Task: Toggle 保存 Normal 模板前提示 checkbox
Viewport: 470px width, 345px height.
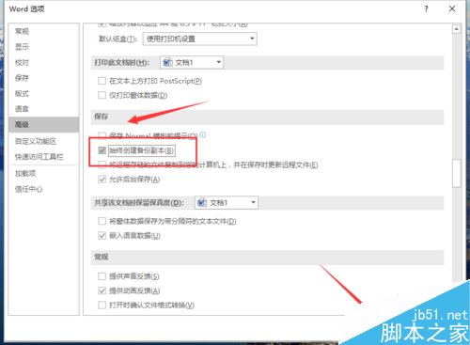Action: [102, 135]
